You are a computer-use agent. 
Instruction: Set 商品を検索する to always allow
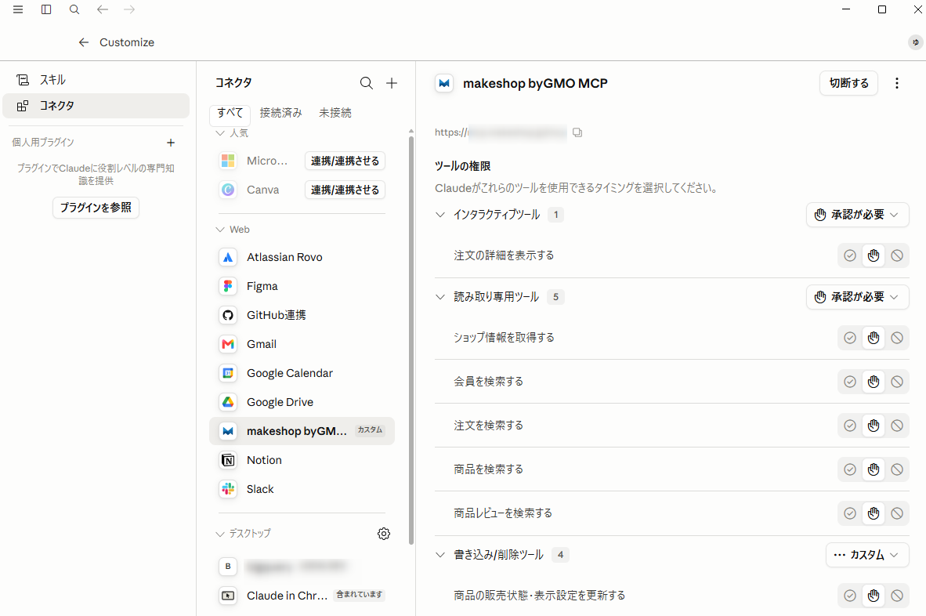(850, 469)
